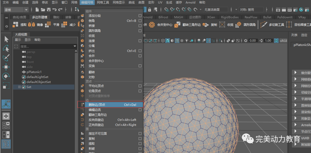Switch to the 雕刻 shelf tab
This screenshot has width=311, height=153.
click(x=56, y=17)
